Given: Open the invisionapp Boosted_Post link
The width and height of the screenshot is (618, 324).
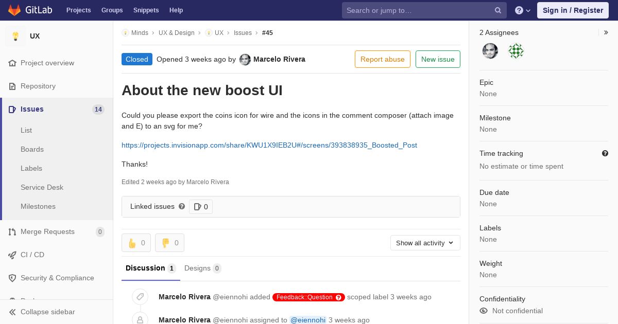Looking at the screenshot, I should click(x=269, y=145).
